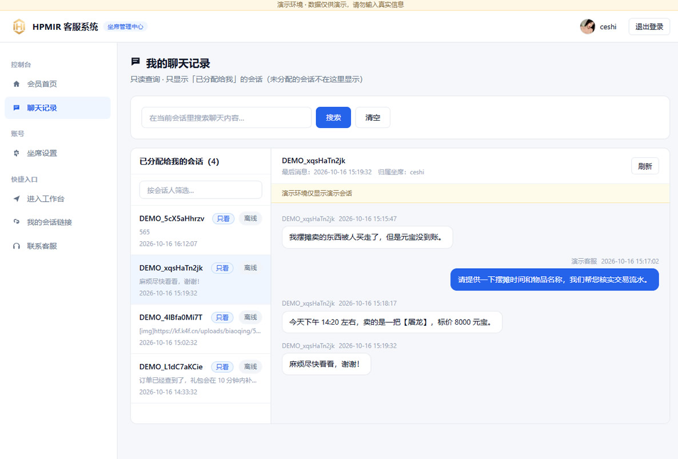The image size is (678, 459).
Task: Click the 只看 tag on DEMO_5cX5aHhrzv
Action: click(x=223, y=219)
